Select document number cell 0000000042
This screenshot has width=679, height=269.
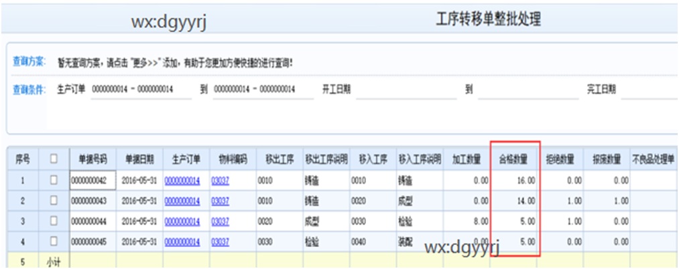[x=92, y=180]
